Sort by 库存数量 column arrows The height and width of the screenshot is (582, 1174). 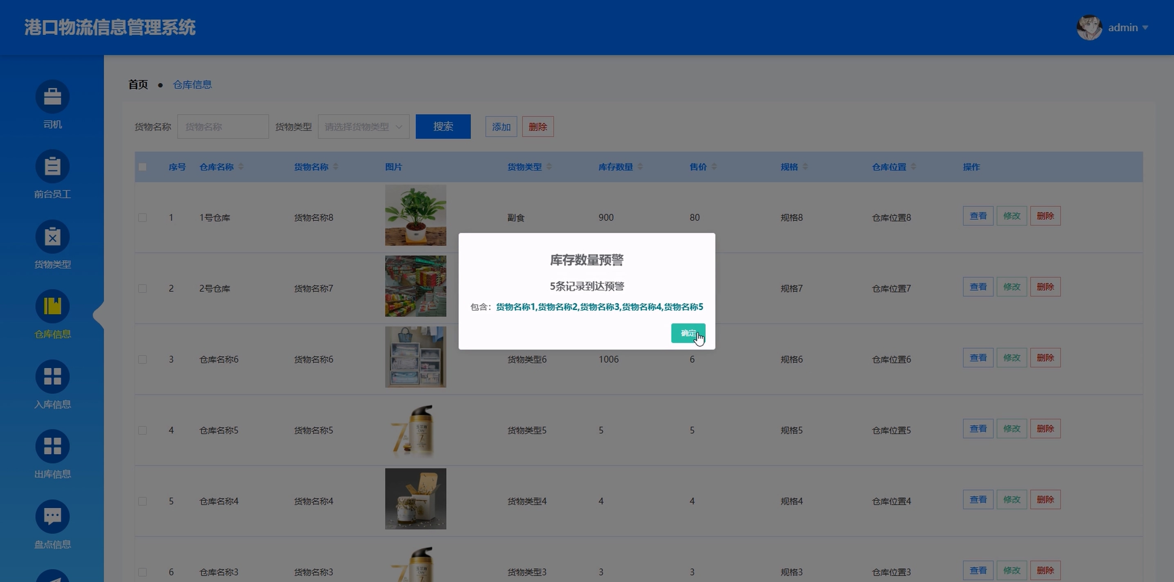640,167
